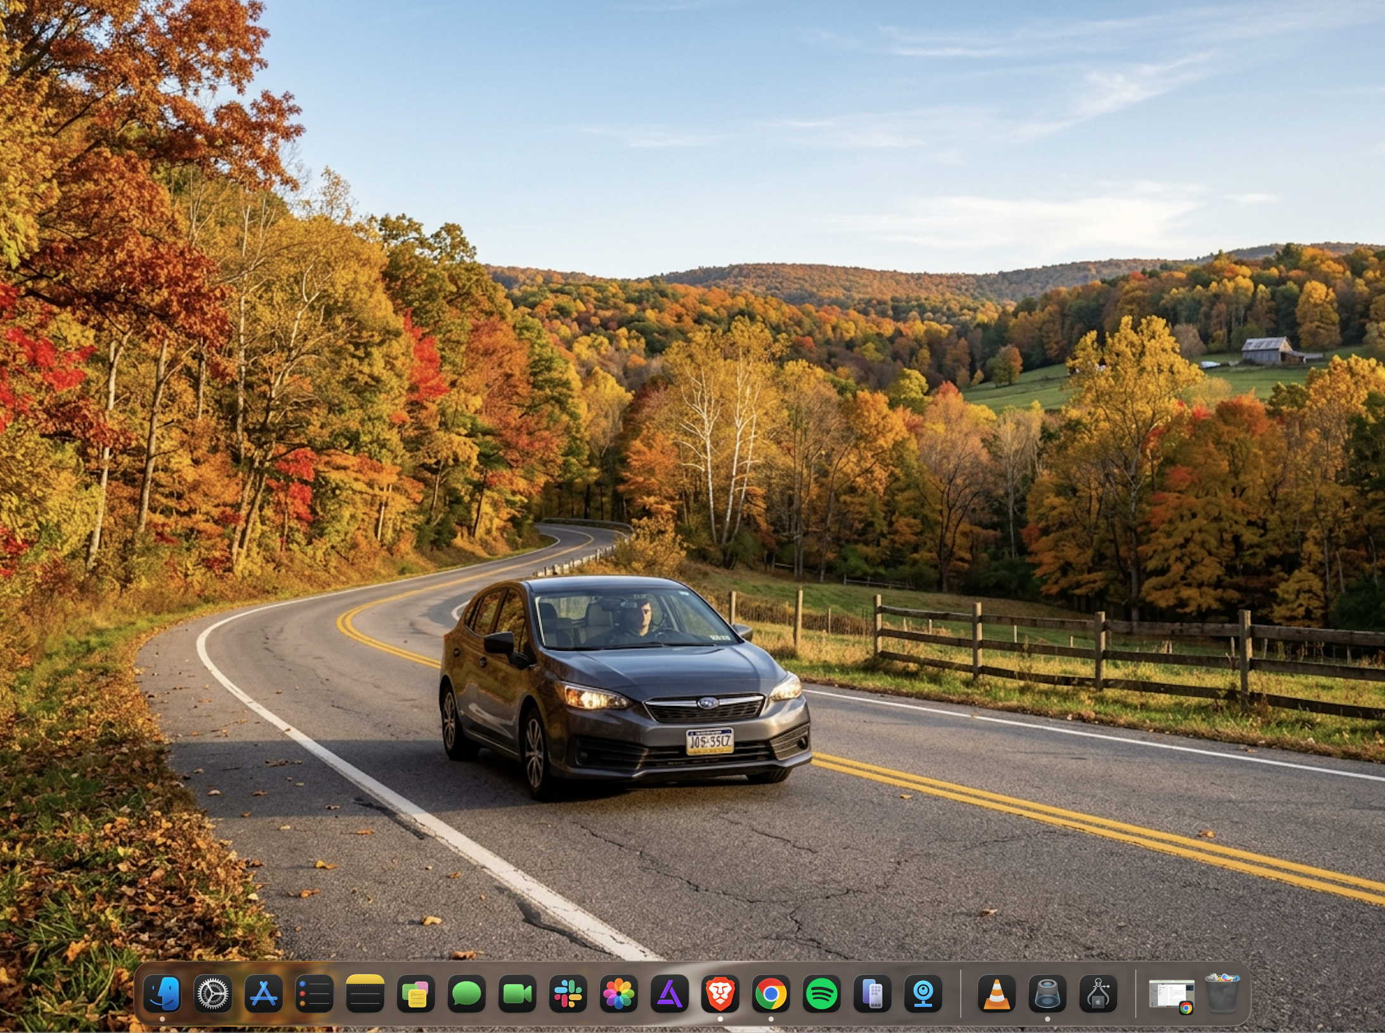
Task: Restore the minimized Chrome window
Action: tap(1171, 995)
